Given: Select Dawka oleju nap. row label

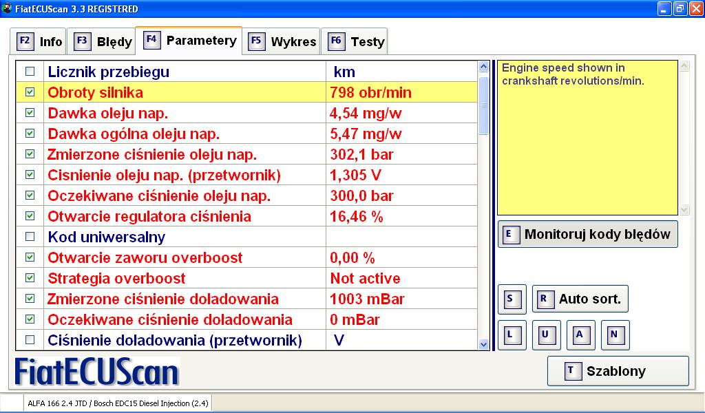Looking at the screenshot, I should coord(108,114).
